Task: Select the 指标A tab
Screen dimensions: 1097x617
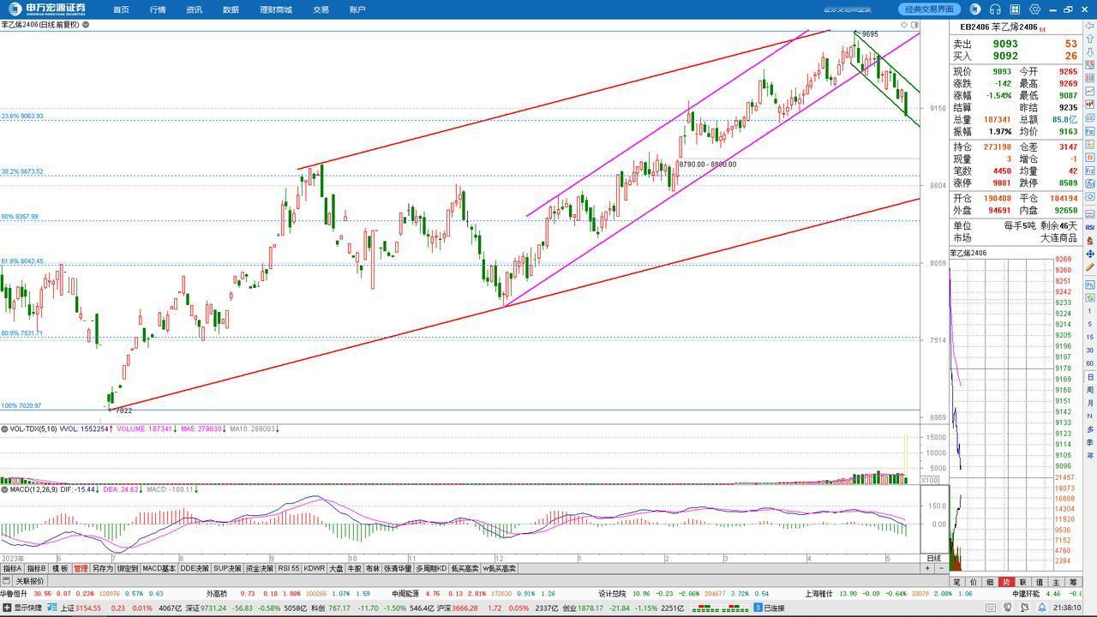Action: click(12, 568)
